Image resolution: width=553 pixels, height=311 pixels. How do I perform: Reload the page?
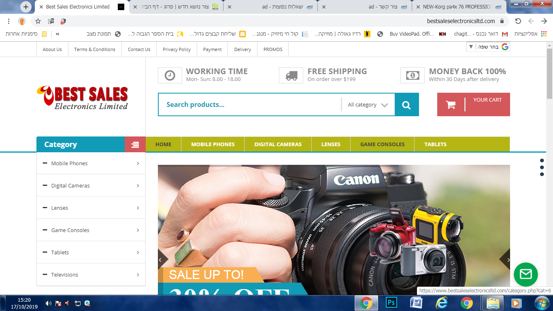point(518,21)
